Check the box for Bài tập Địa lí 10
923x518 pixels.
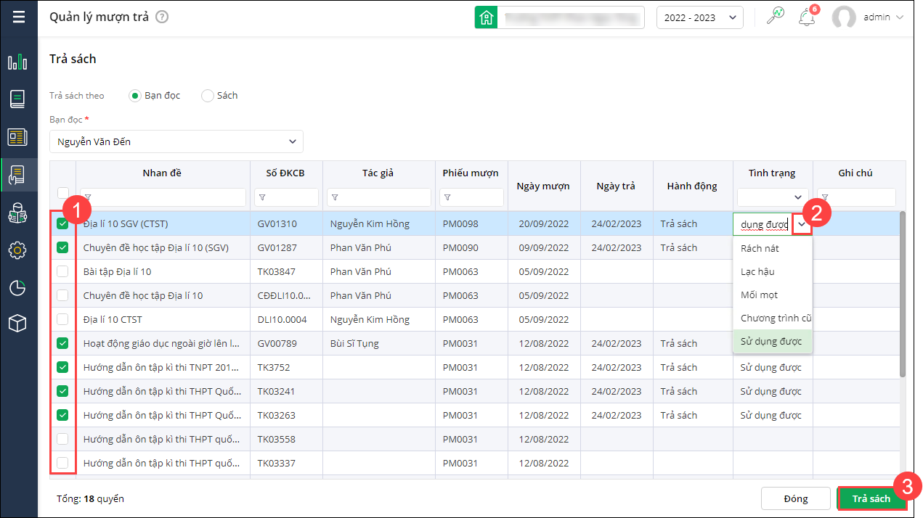62,272
